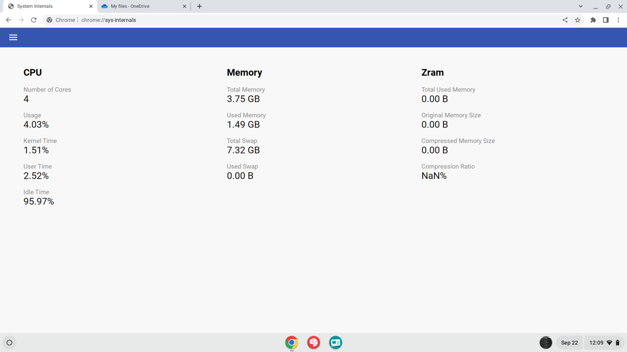Screen dimensions: 627x352
Task: Expand the tab search dropdown arrow
Action: [x=580, y=6]
